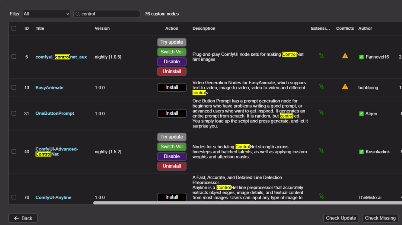Screen dimensions: 402x225
Task: Click the Check Missing button
Action: coord(380,218)
